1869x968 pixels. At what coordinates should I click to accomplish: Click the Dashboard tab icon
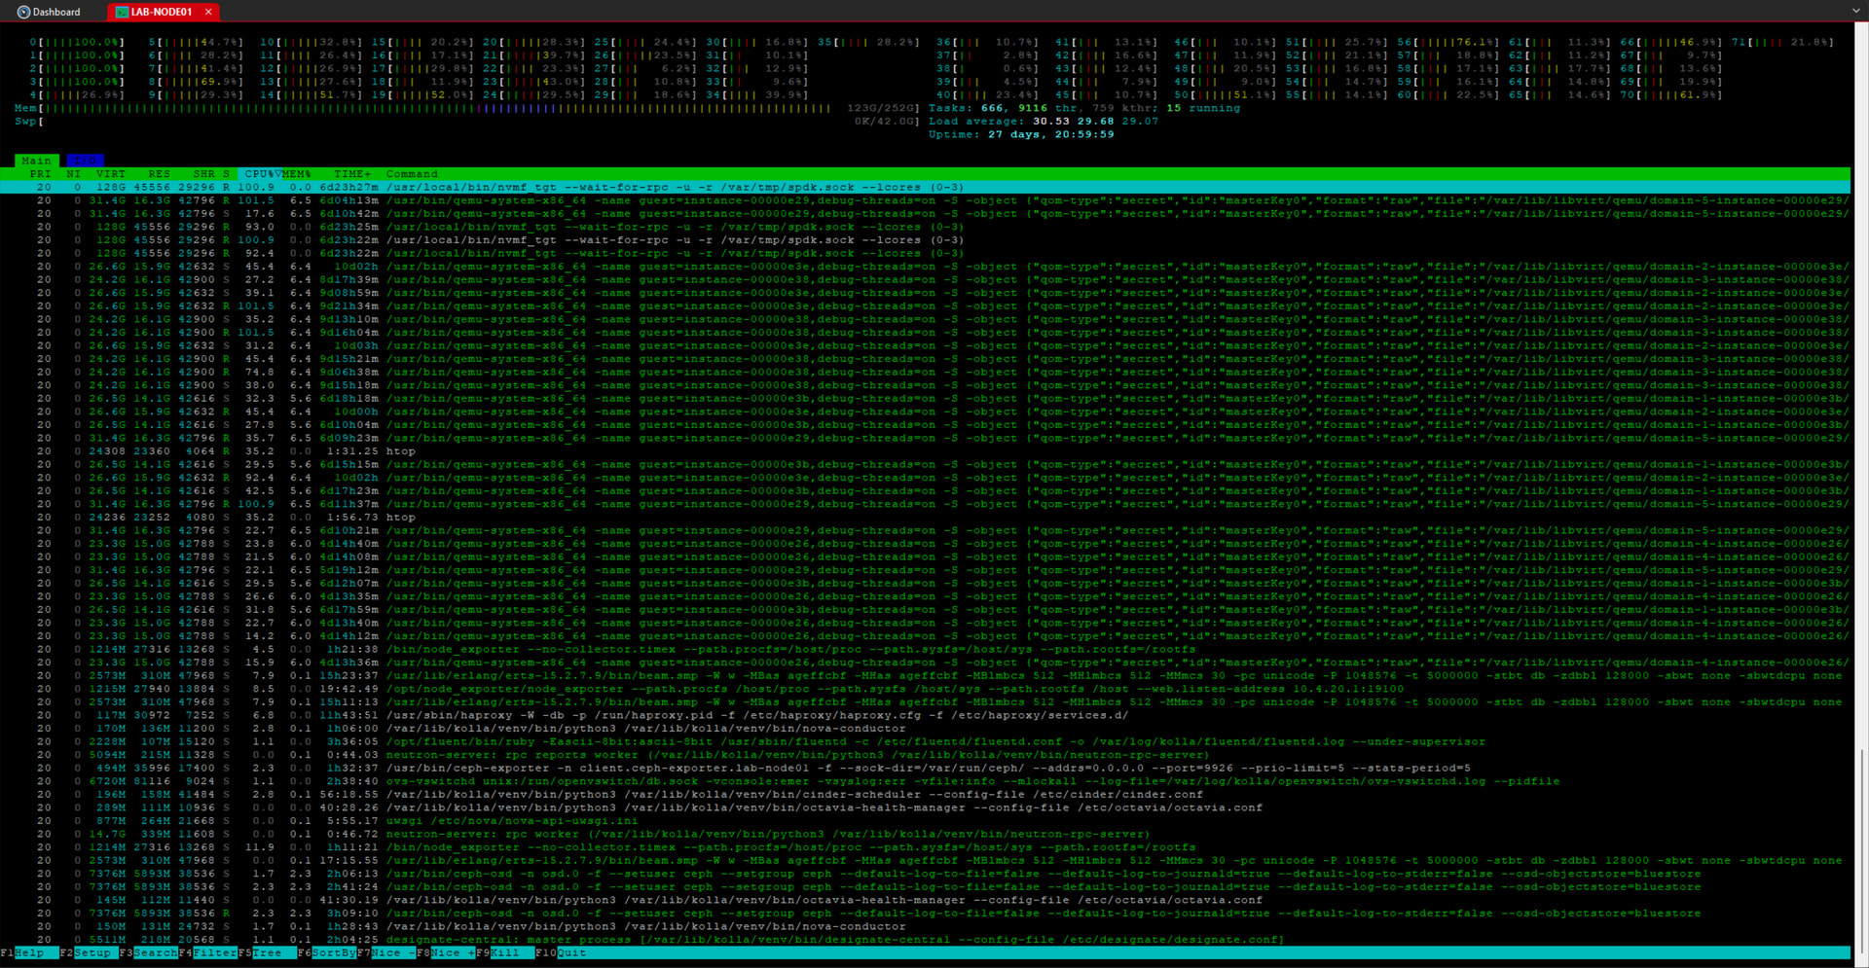23,12
